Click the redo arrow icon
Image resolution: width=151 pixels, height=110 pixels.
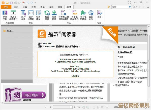click(x=32, y=3)
